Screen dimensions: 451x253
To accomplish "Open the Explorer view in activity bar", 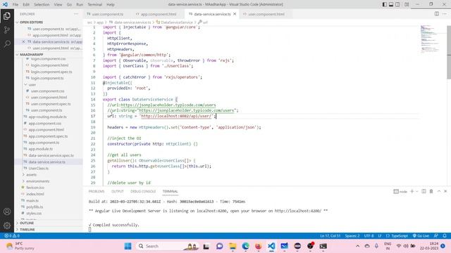I will tap(7, 15).
